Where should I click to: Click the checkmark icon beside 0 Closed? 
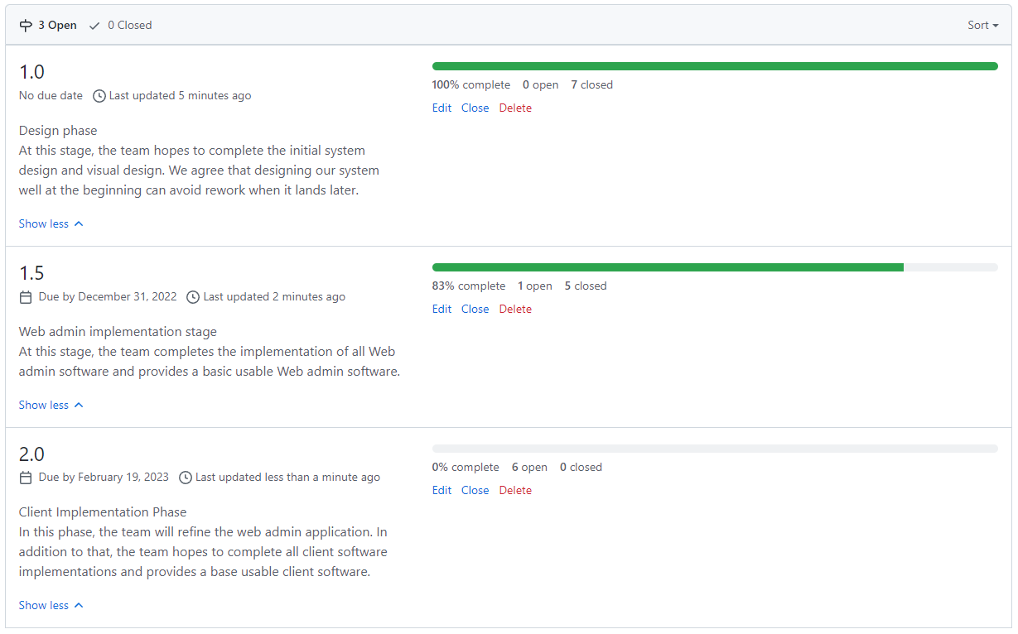[94, 25]
